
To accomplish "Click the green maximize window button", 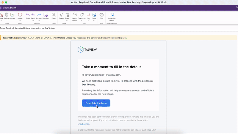I will 6,2.
